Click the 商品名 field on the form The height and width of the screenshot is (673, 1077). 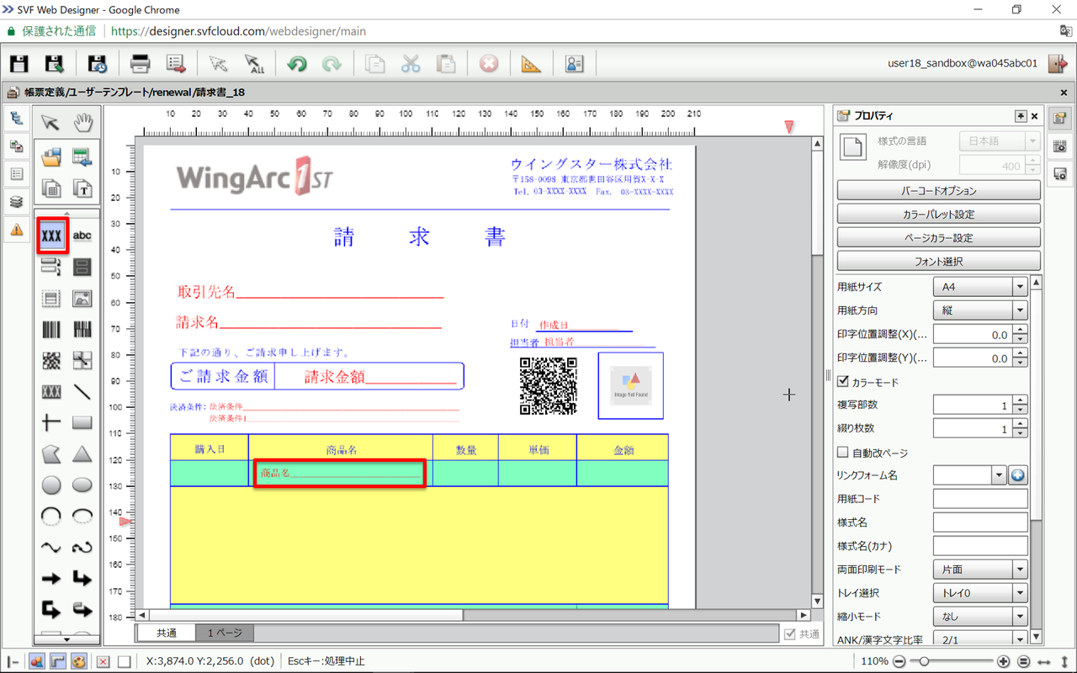pos(340,474)
